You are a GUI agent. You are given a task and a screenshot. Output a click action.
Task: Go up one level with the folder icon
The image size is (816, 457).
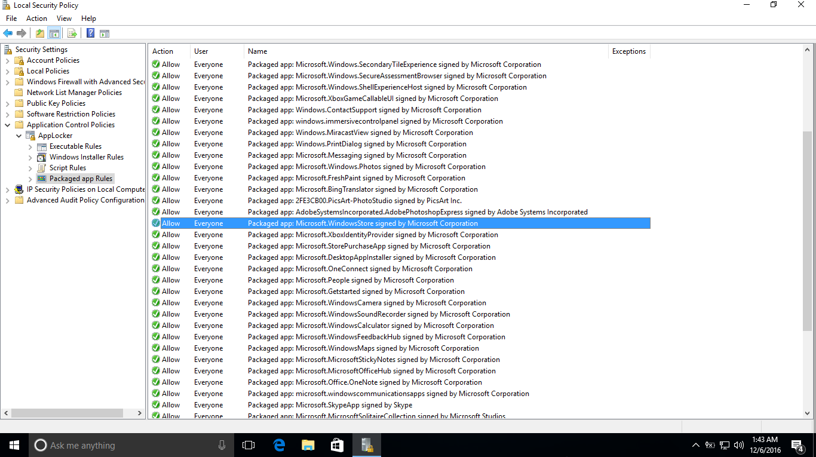tap(40, 33)
